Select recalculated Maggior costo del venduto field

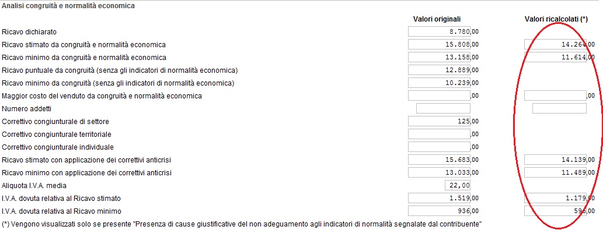tap(555, 95)
